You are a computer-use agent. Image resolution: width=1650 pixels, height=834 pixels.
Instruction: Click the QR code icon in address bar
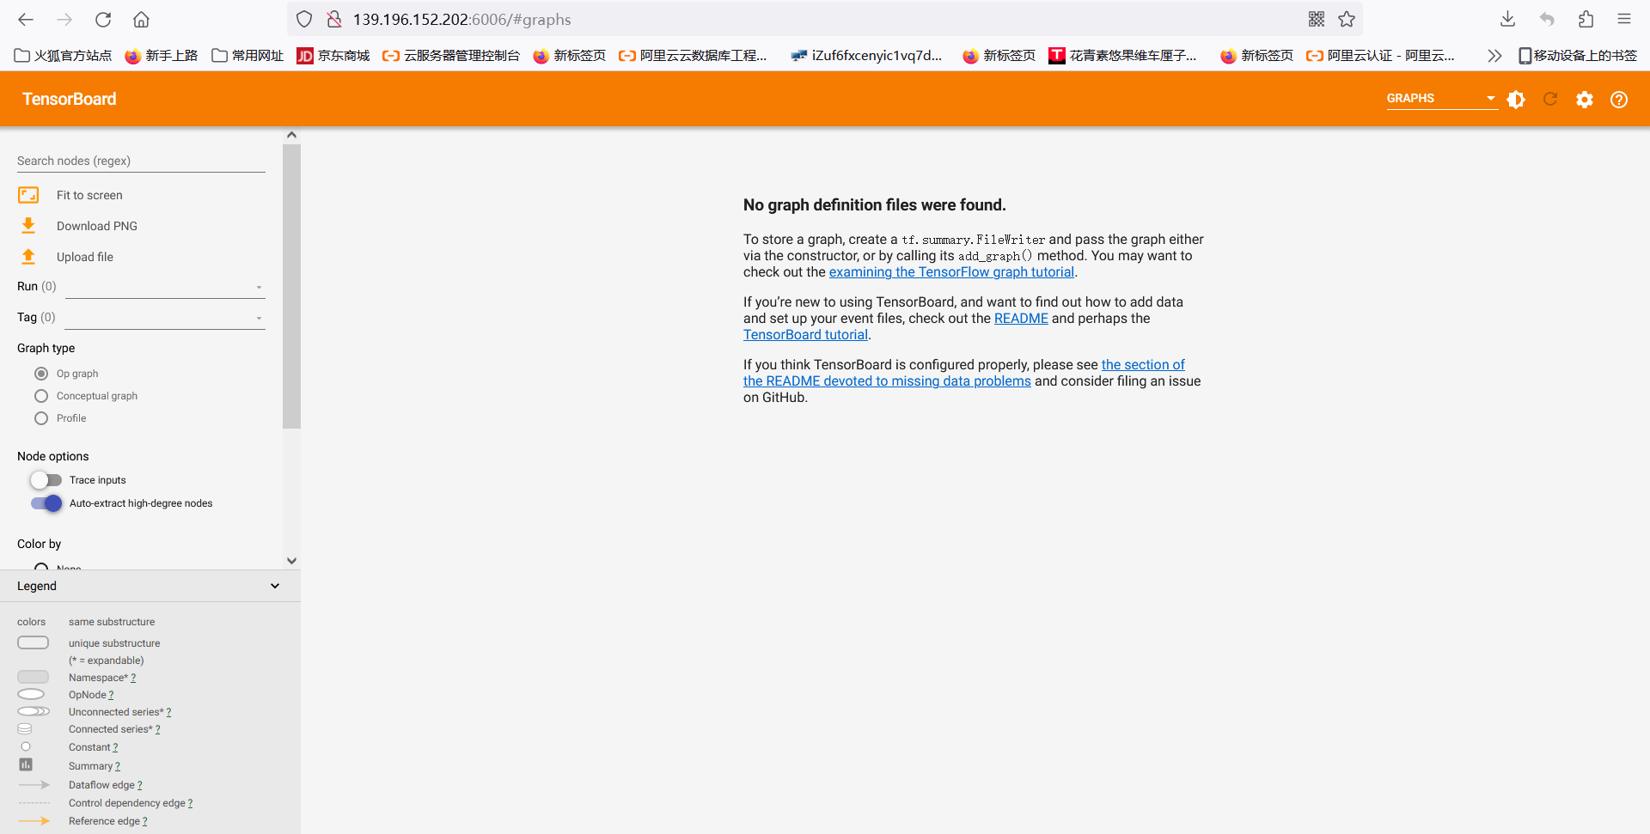point(1317,19)
